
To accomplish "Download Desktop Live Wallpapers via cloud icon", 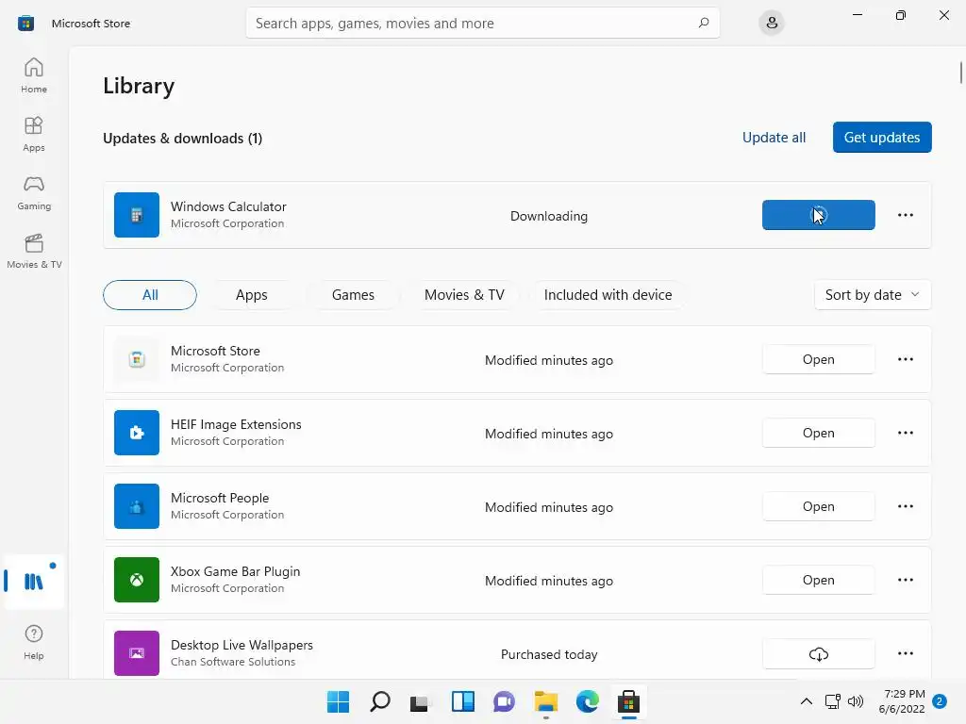I will [x=818, y=654].
